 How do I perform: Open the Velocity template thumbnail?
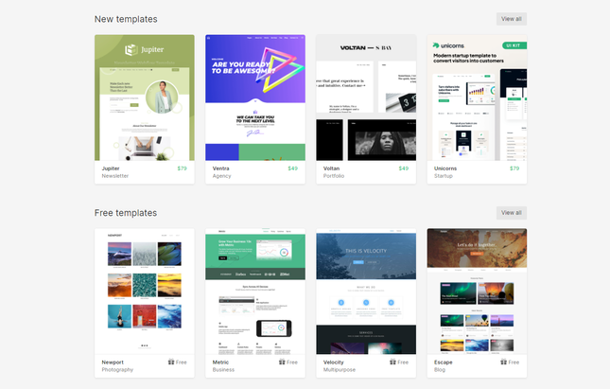tap(366, 292)
